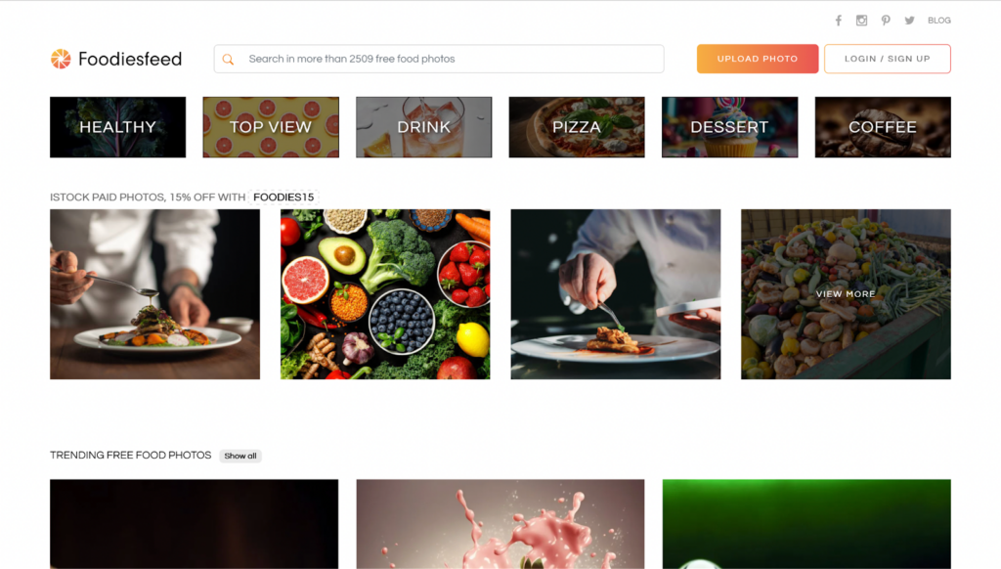This screenshot has width=1001, height=569.
Task: Click Show all trending photos
Action: click(x=240, y=456)
